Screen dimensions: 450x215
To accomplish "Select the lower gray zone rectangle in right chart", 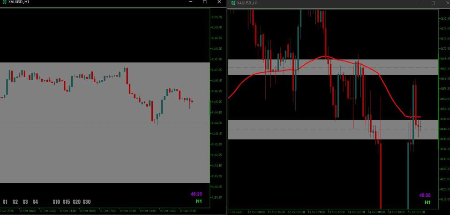I will point(333,130).
